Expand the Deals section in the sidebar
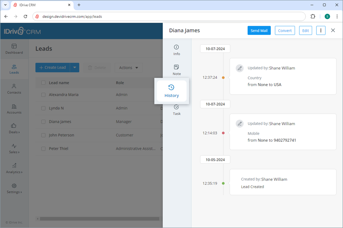This screenshot has height=228, width=343. click(14, 129)
